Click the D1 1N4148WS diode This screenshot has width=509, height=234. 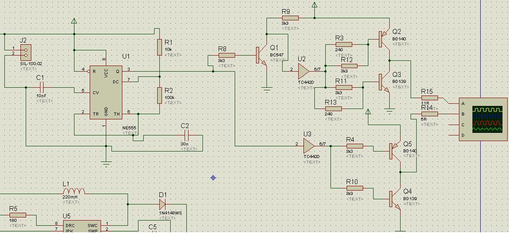162,204
